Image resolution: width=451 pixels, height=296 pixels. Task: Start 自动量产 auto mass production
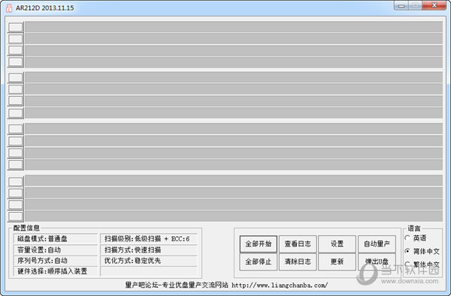tap(377, 244)
